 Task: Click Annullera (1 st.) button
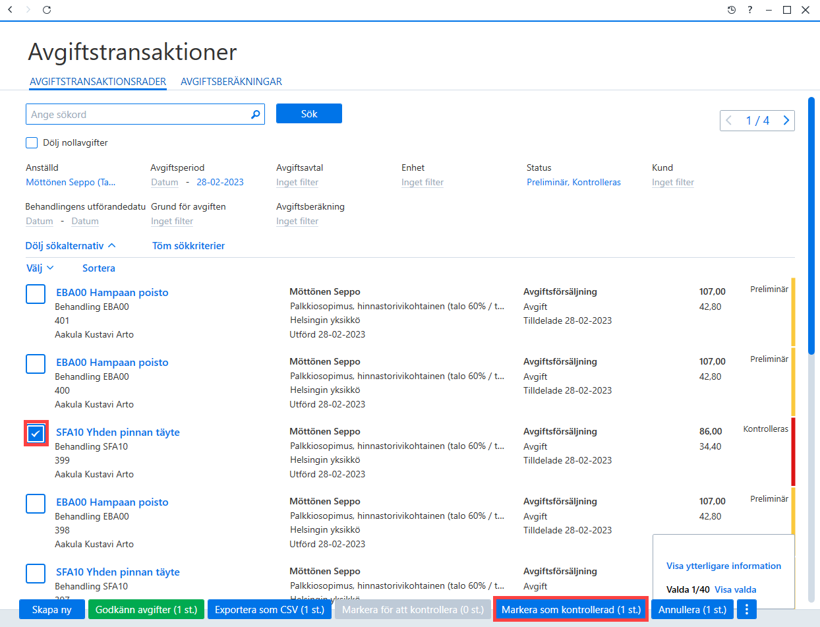pos(692,609)
